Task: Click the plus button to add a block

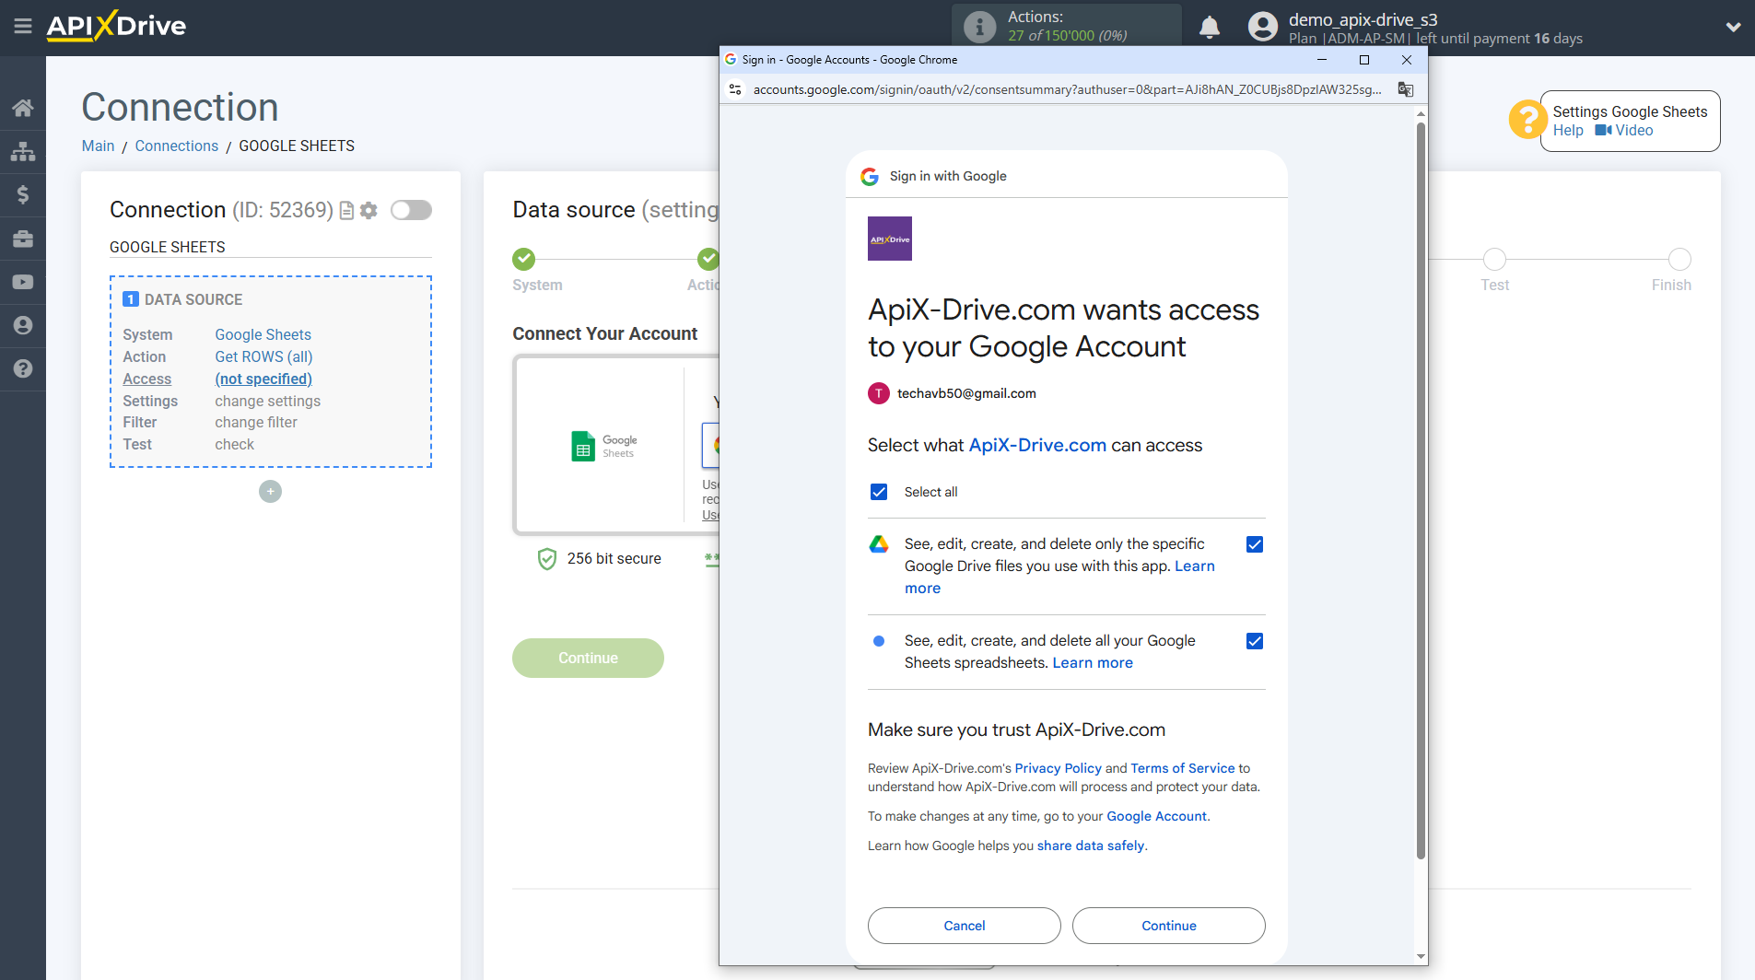Action: (270, 492)
